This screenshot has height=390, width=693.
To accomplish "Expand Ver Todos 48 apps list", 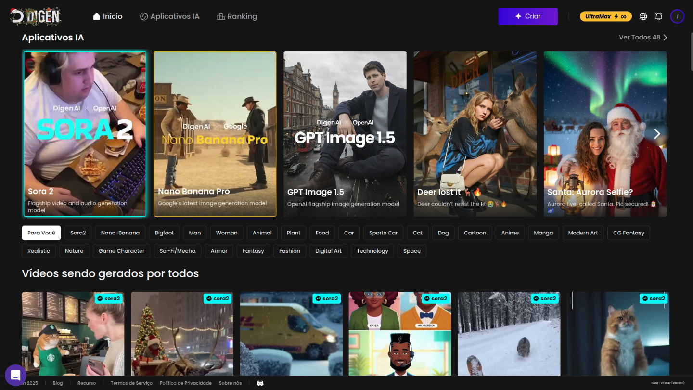I will point(643,38).
